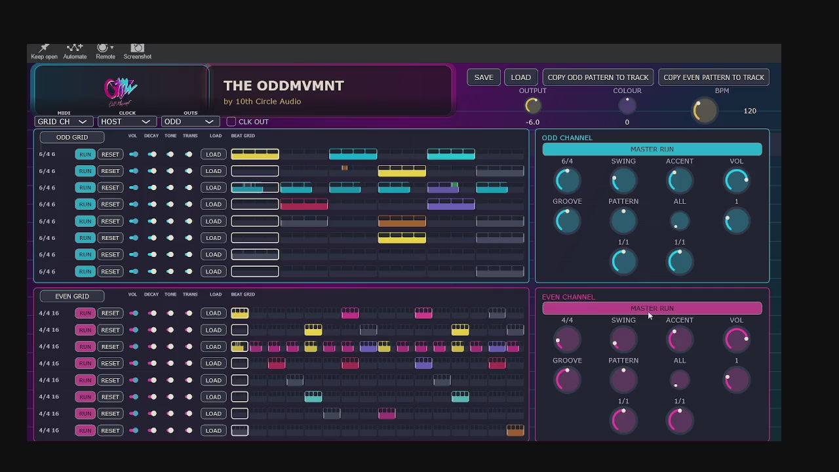
Task: Click the ODD CHANNEL ALL knob
Action: click(x=680, y=221)
